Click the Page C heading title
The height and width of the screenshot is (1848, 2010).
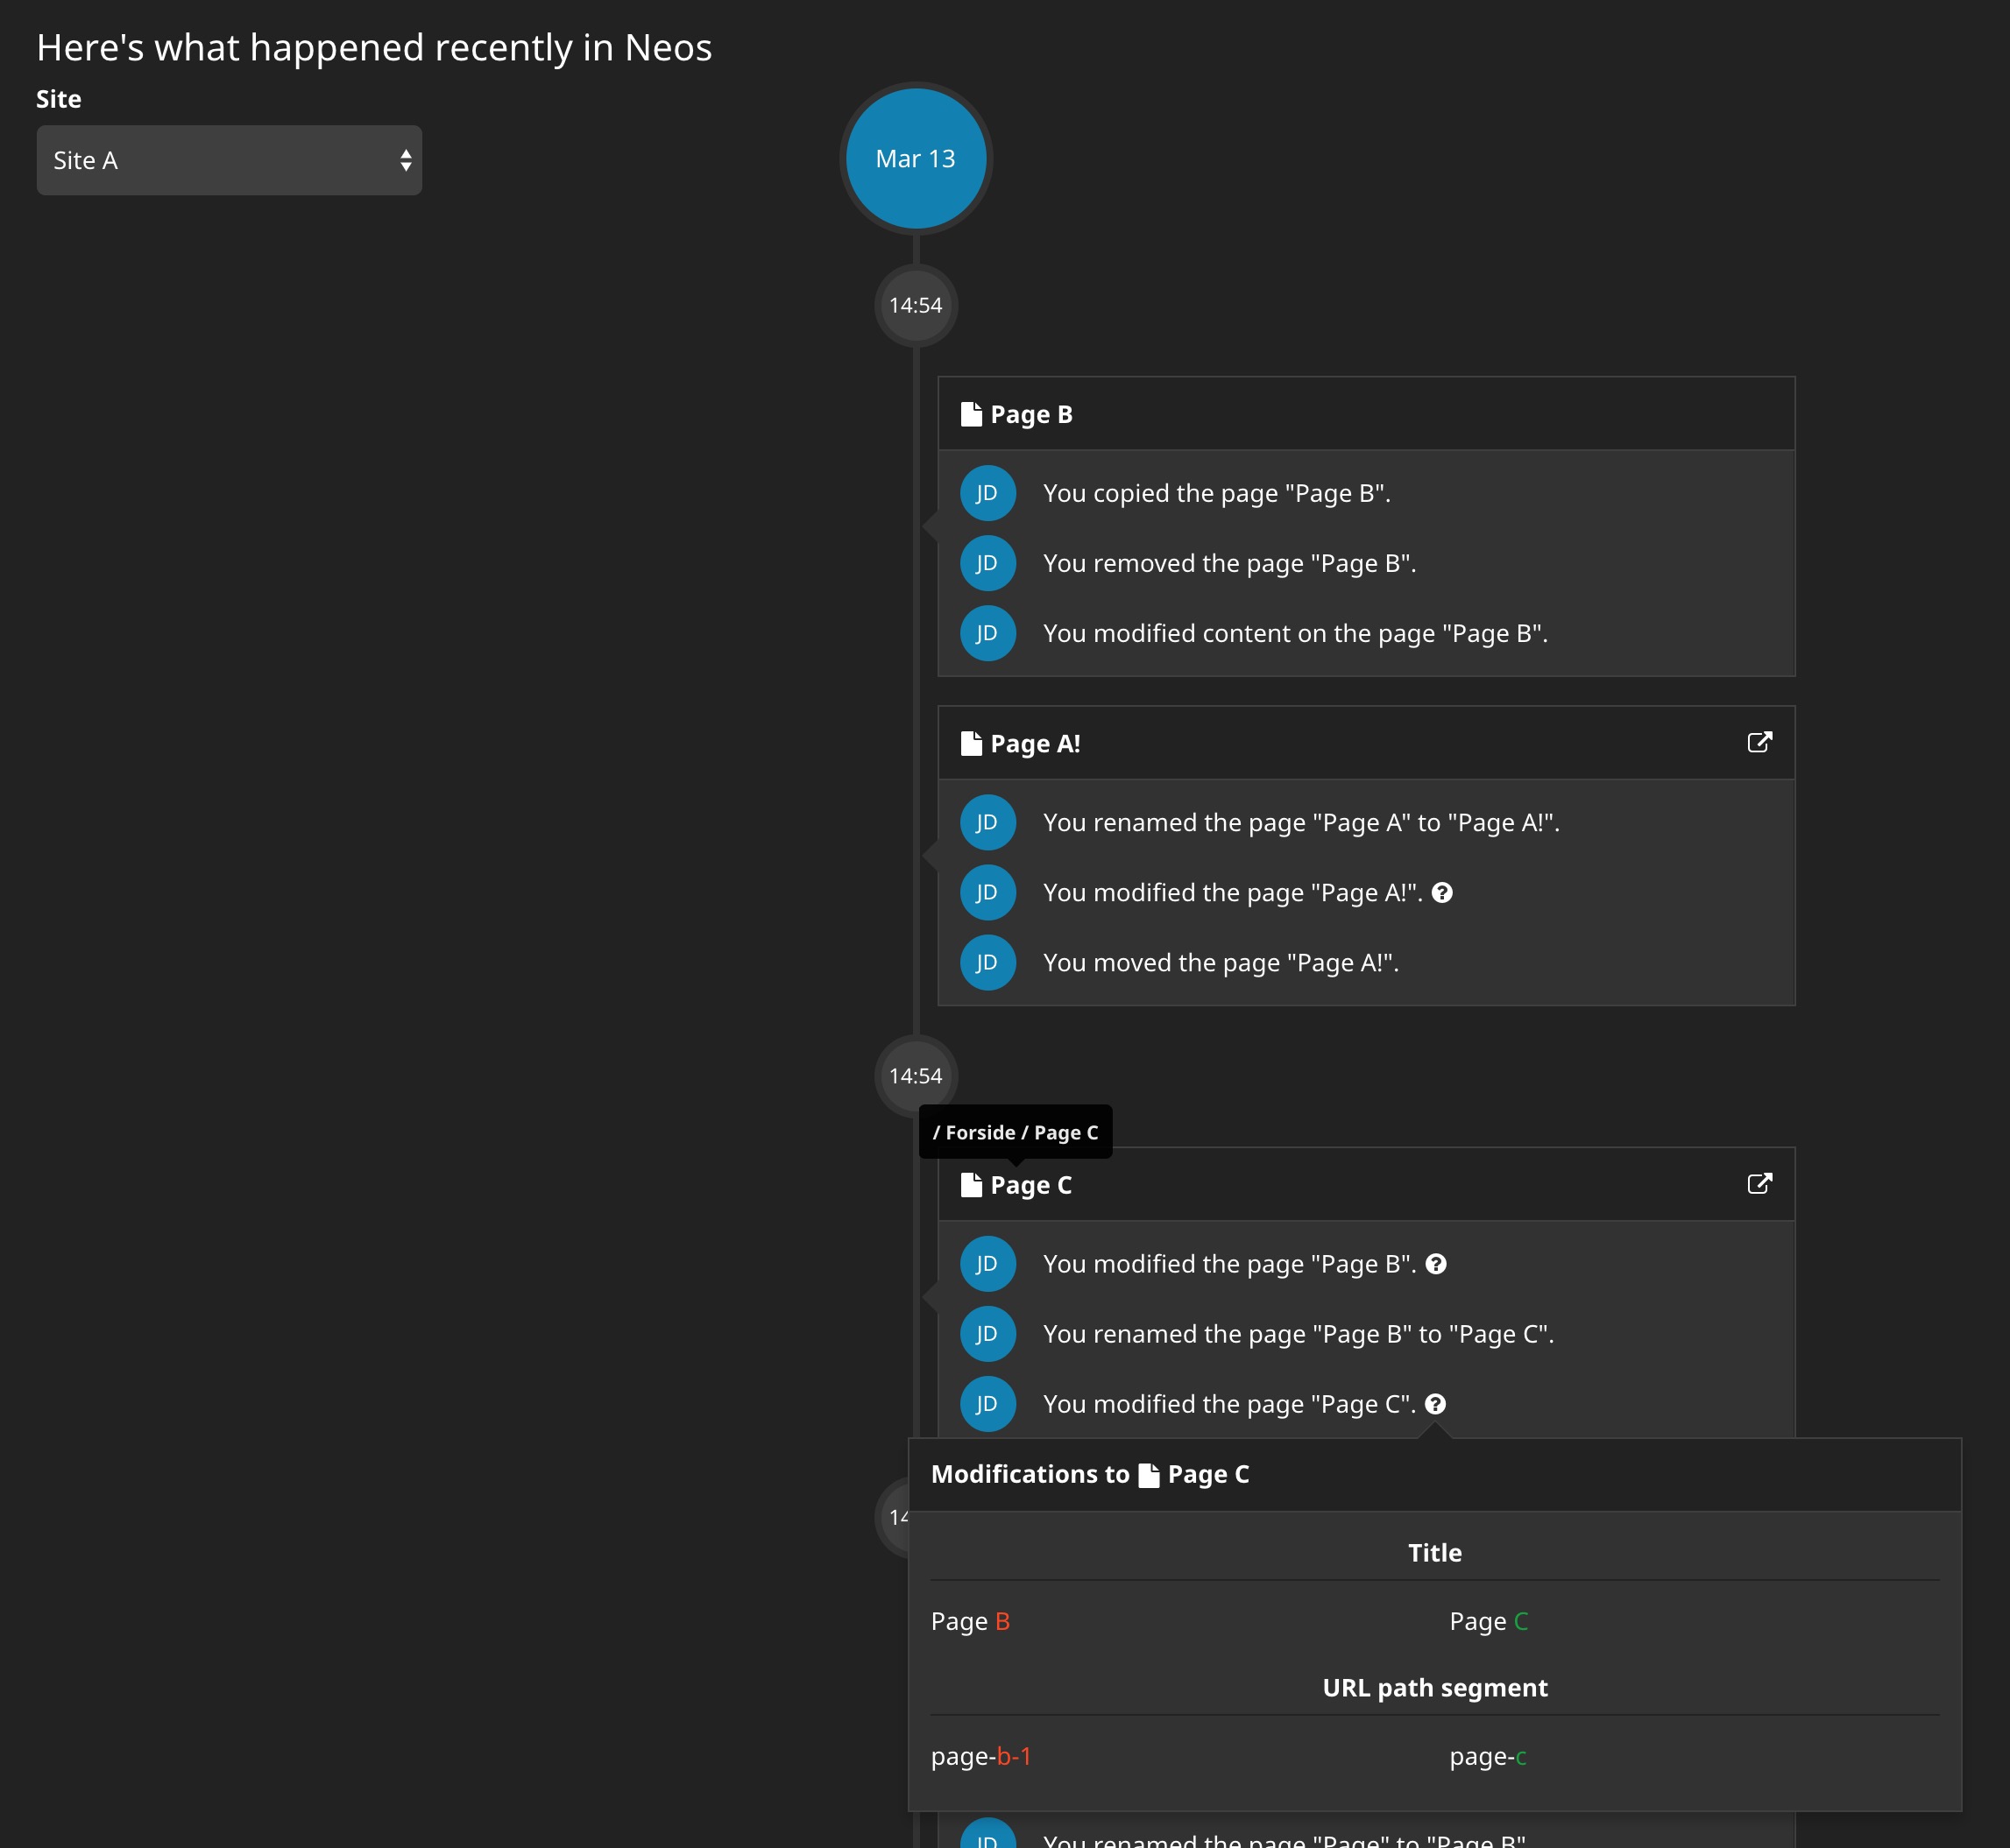(x=1030, y=1185)
